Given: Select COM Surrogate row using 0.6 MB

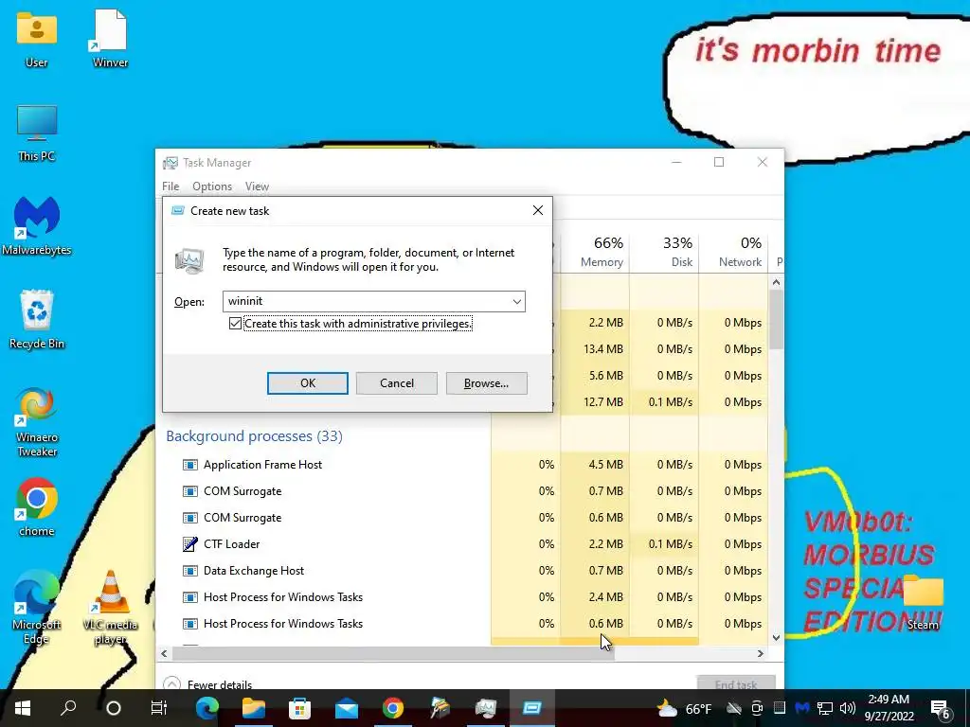Looking at the screenshot, I should click(462, 518).
